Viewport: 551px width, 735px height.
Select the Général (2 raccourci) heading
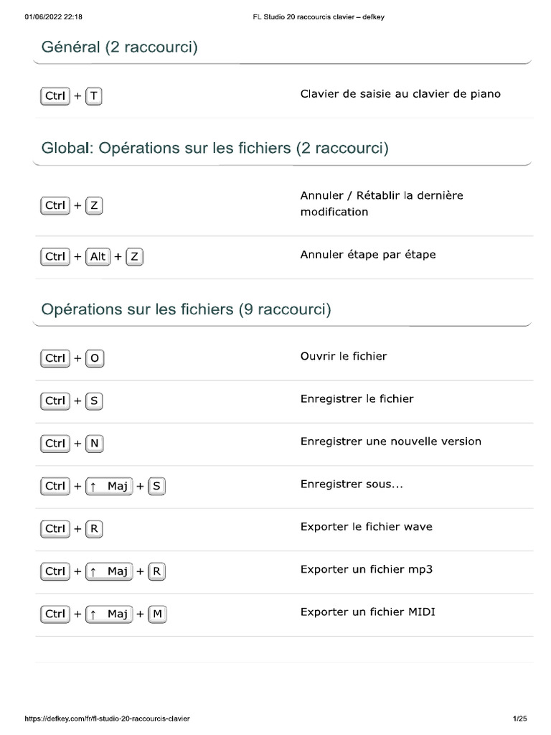(119, 47)
